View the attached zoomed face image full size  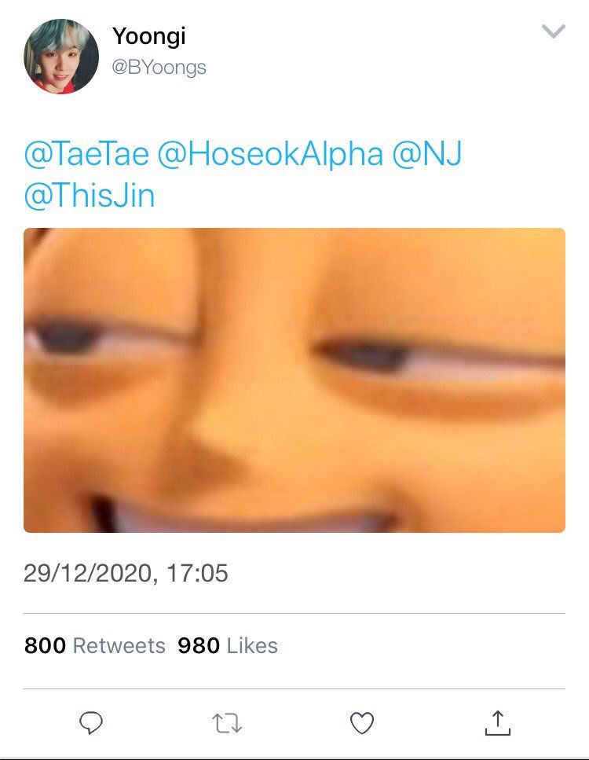294,380
